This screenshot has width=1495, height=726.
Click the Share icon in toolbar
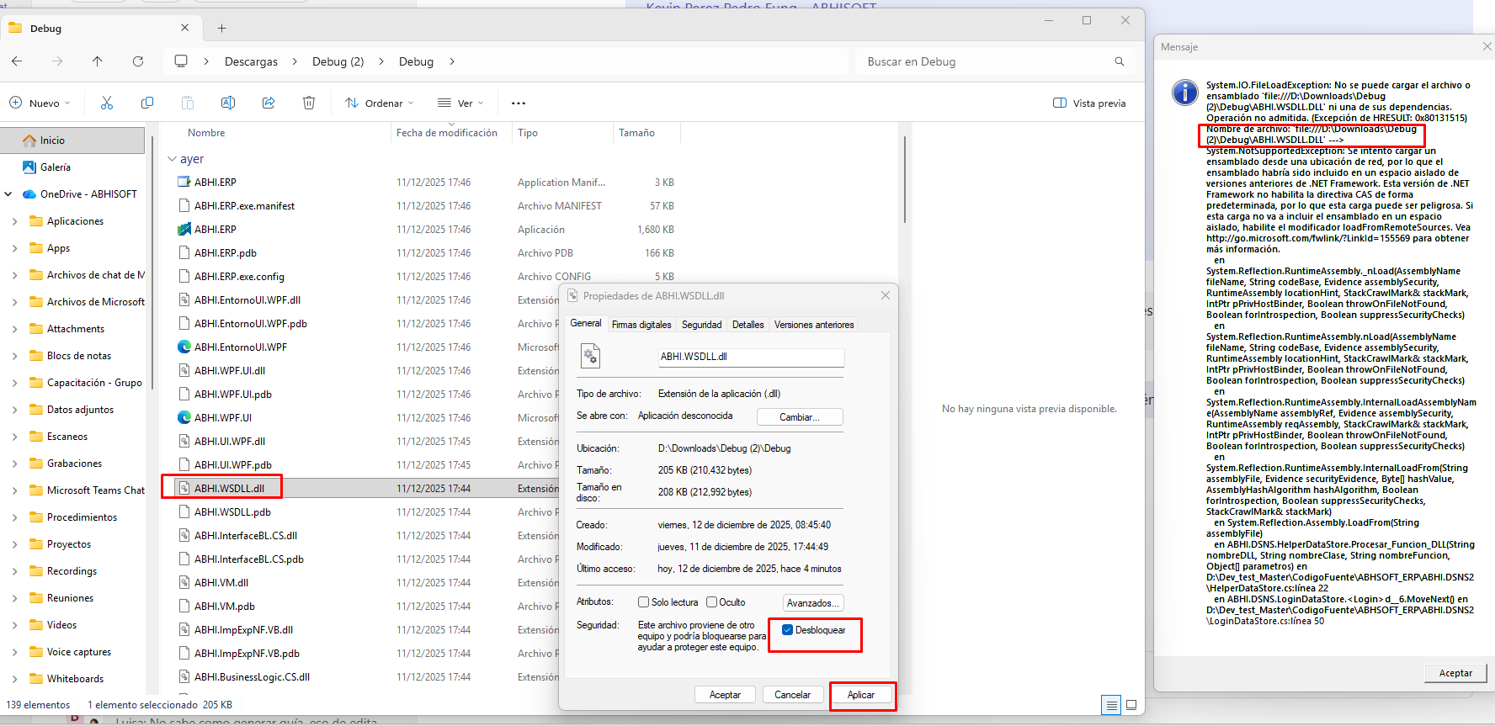pyautogui.click(x=269, y=103)
